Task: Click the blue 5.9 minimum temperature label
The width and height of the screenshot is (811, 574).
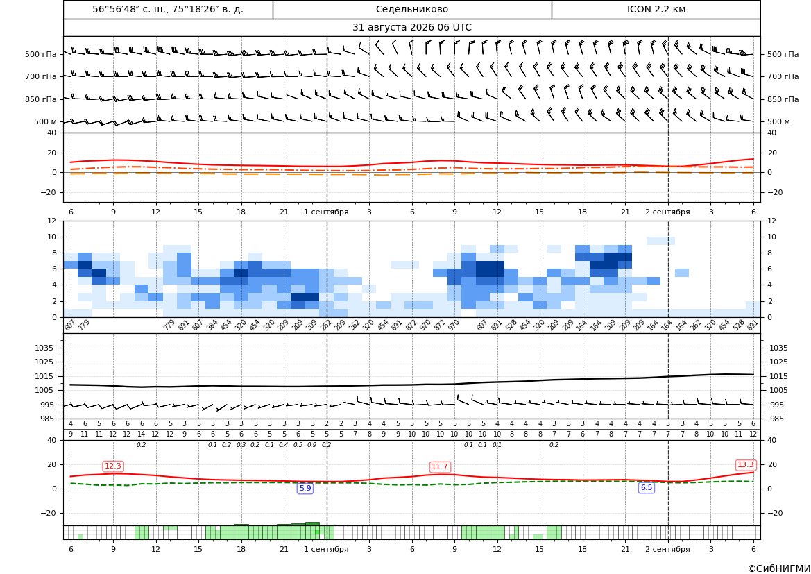Action: [305, 488]
